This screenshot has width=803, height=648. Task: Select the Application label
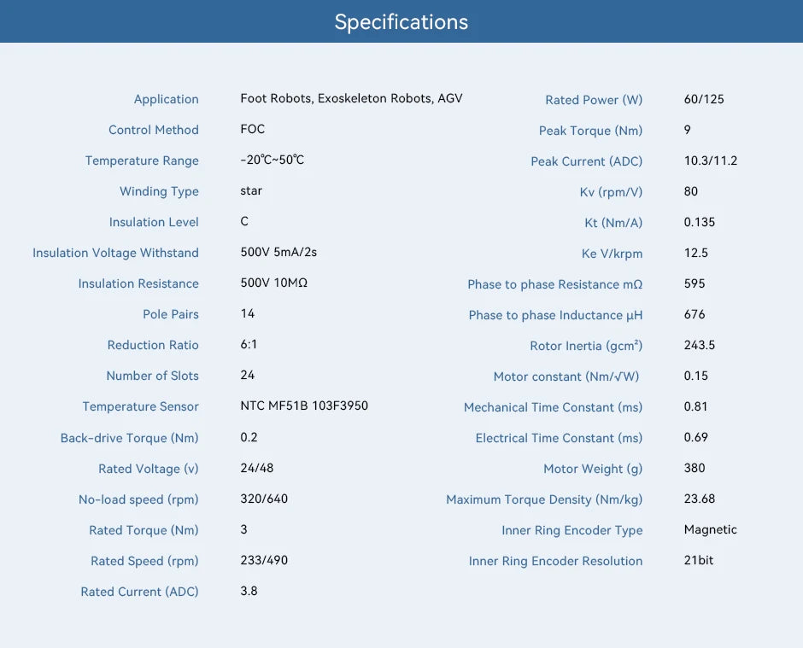[166, 99]
